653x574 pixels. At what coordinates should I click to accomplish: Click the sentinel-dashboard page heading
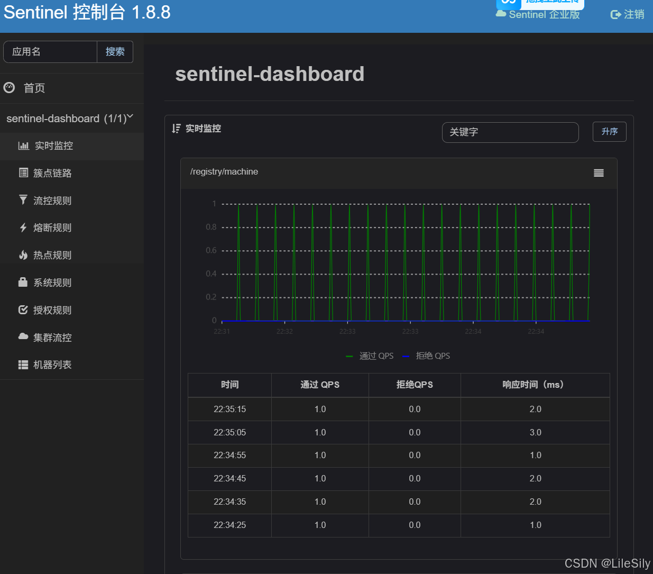tap(270, 74)
